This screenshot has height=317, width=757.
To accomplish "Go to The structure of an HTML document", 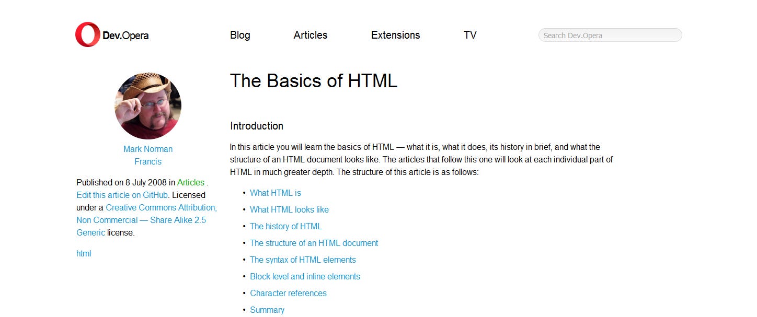I will (x=314, y=243).
